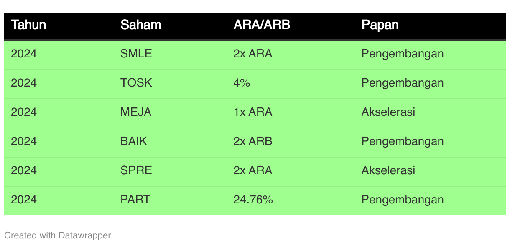Click Akselerasi in the MEJA row
Viewport: 510px width, 245px height.
388,112
